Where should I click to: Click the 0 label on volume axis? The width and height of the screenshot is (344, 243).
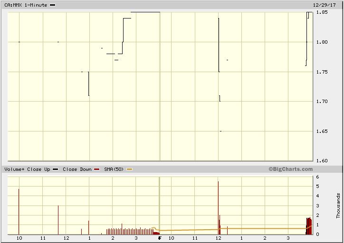point(317,234)
